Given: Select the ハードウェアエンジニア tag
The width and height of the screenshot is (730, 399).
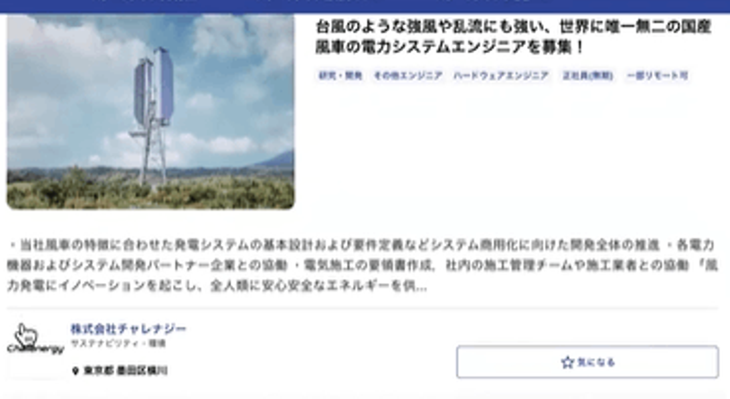Looking at the screenshot, I should point(501,76).
